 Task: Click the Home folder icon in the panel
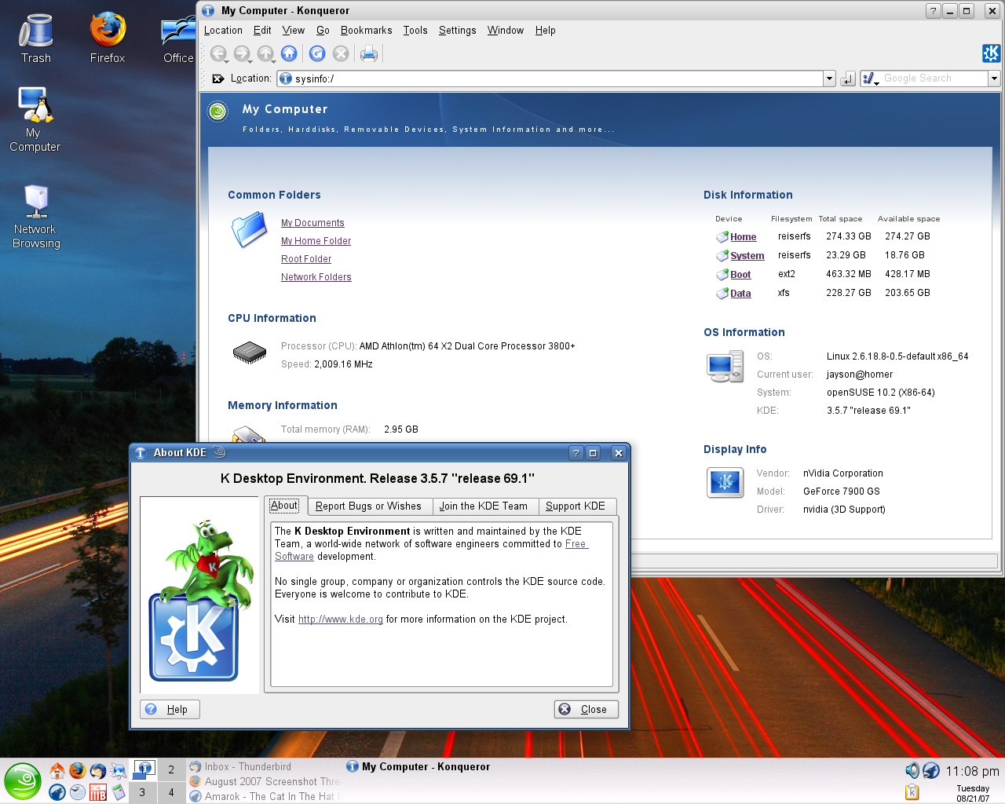57,771
